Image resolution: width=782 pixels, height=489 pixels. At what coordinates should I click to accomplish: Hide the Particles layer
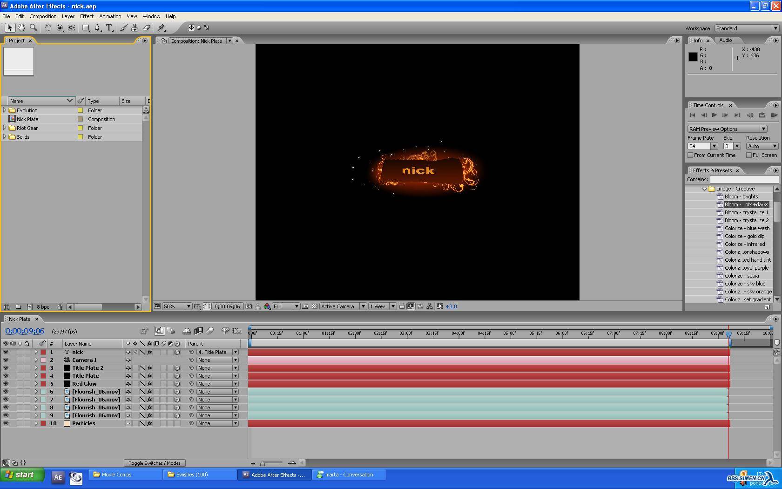6,423
